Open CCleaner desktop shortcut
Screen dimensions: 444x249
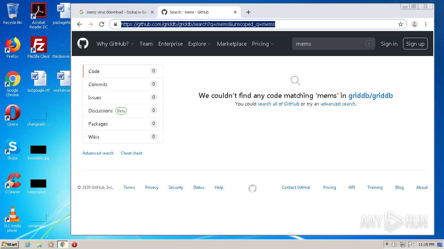[x=12, y=183]
